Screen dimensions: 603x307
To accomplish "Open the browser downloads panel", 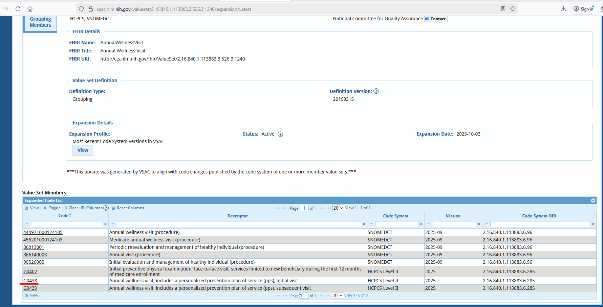I will [563, 9].
